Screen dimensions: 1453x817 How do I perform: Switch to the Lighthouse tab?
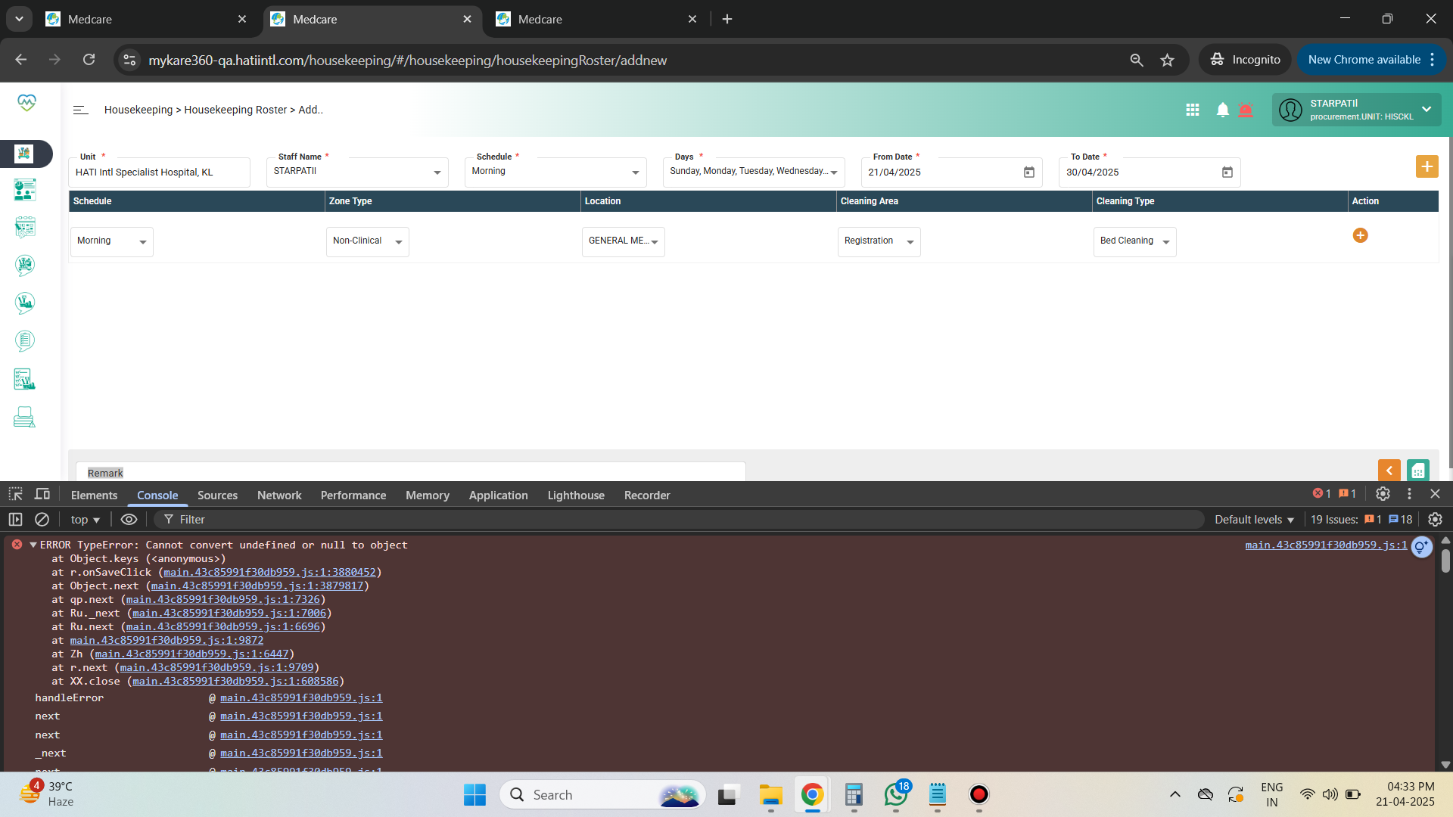pyautogui.click(x=576, y=495)
